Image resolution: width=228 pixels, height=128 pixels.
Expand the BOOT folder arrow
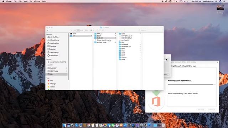click(x=115, y=36)
